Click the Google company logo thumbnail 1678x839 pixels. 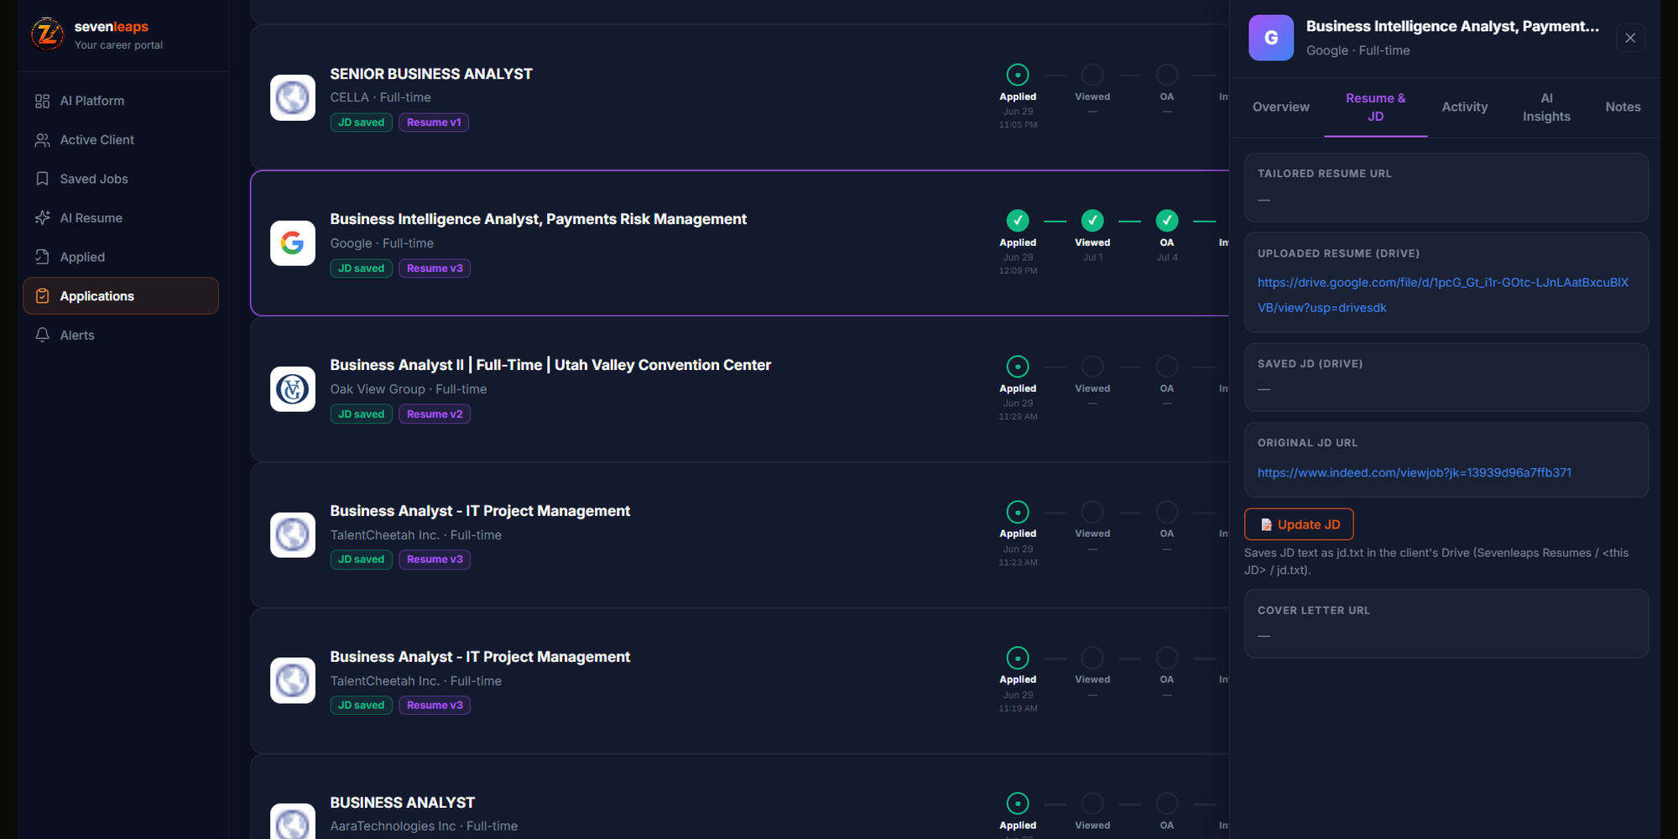293,243
